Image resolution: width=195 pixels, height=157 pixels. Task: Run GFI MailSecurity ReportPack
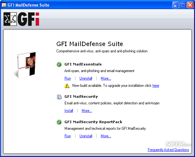tap(68, 136)
